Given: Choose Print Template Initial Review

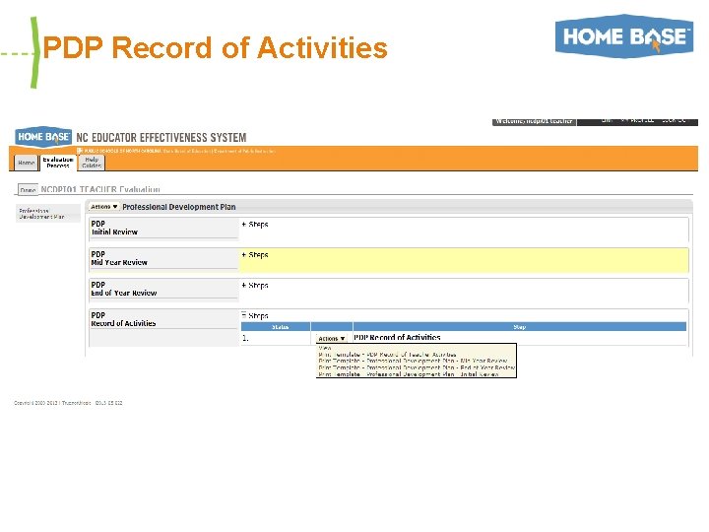Looking at the screenshot, I should click(409, 374).
